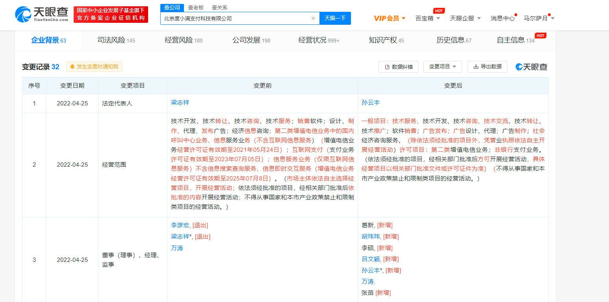Click the document icon on 数据纠错 button
The width and height of the screenshot is (609, 302).
coord(388,66)
